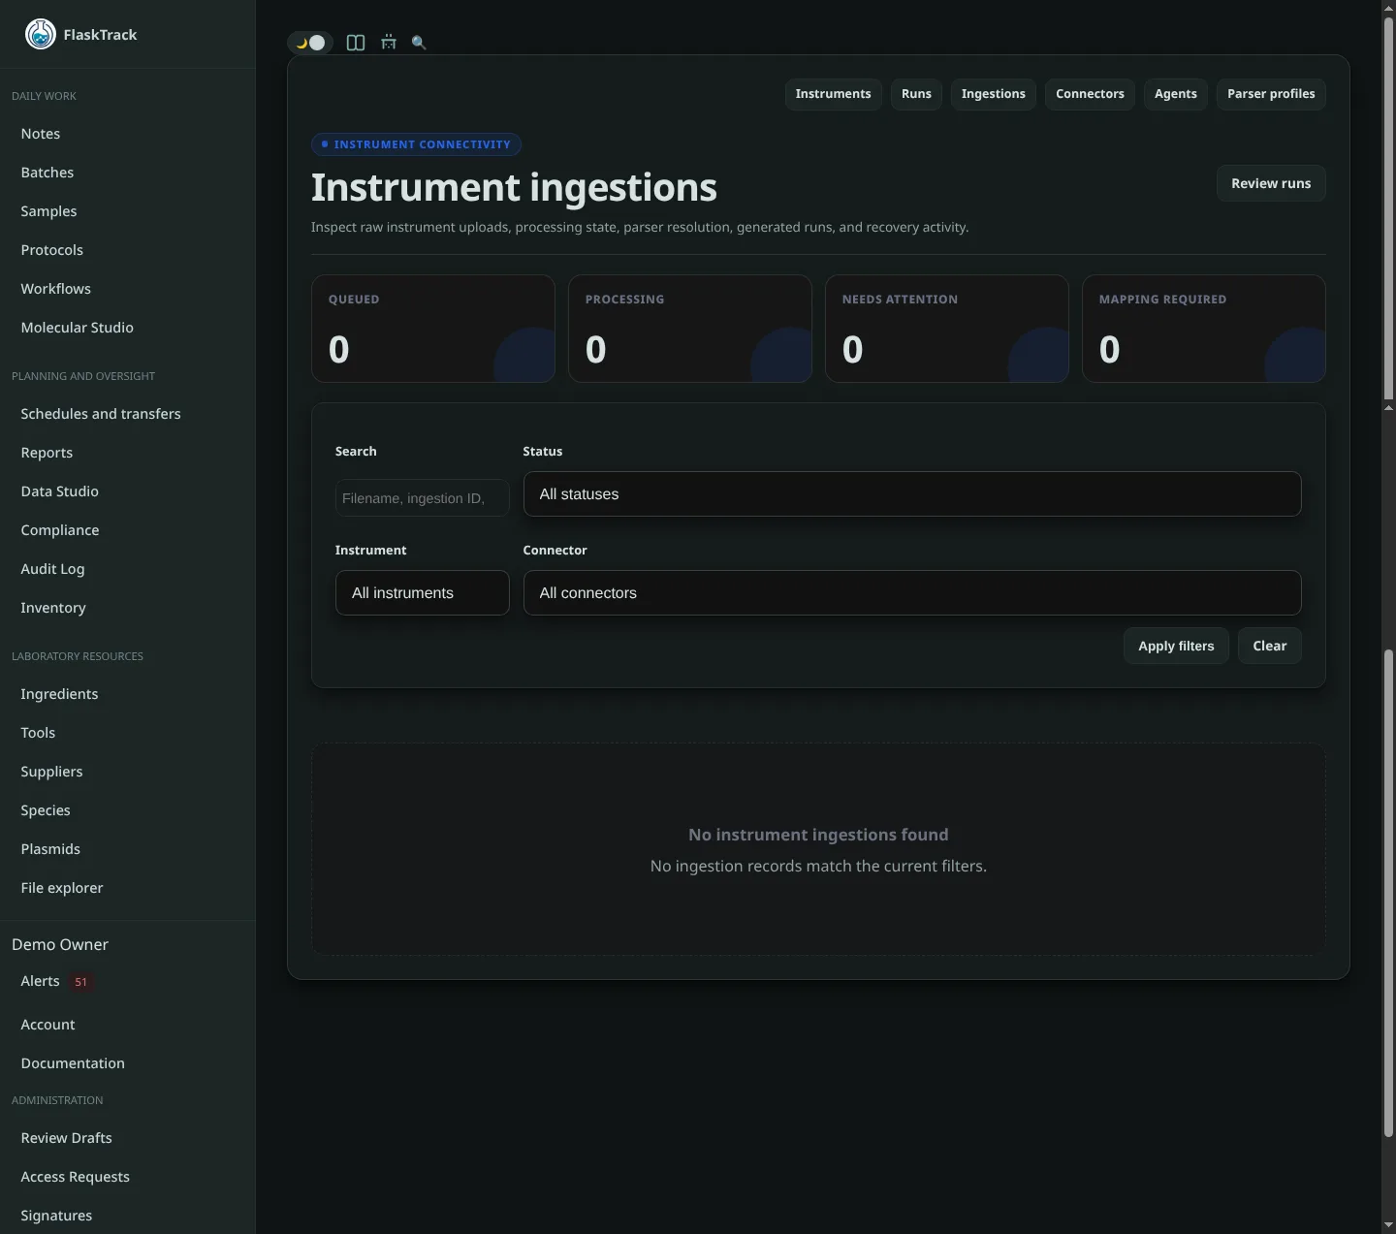The width and height of the screenshot is (1396, 1234).
Task: Navigate to Protocols
Action: coord(52,250)
